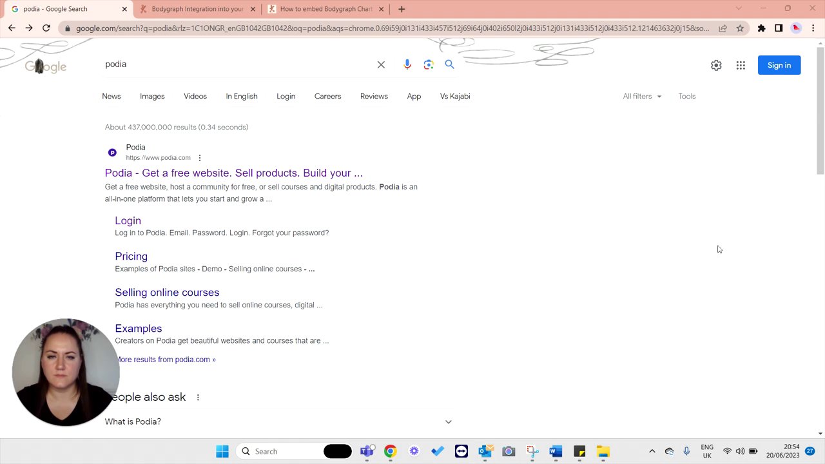Filter results by News
The width and height of the screenshot is (825, 464).
112,96
